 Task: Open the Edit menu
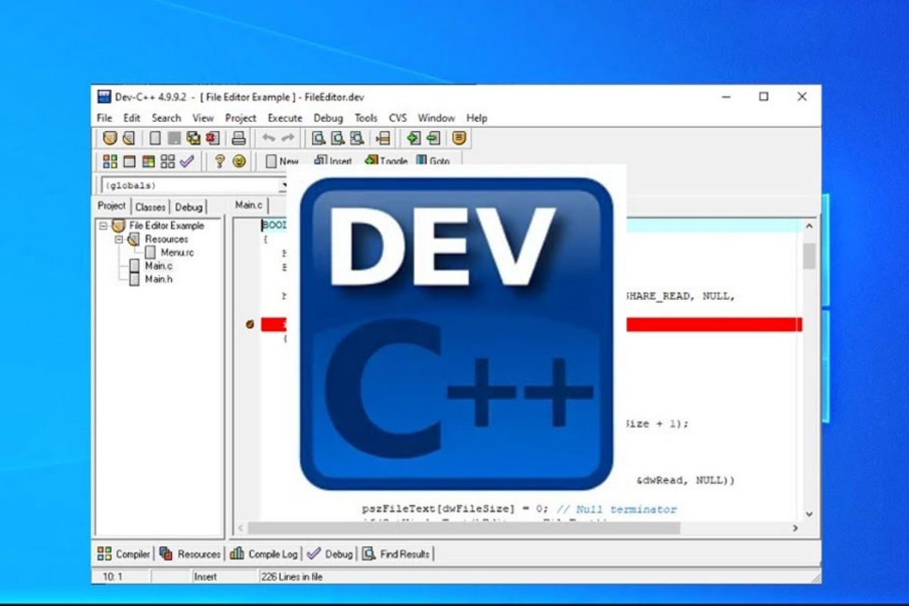pyautogui.click(x=132, y=118)
